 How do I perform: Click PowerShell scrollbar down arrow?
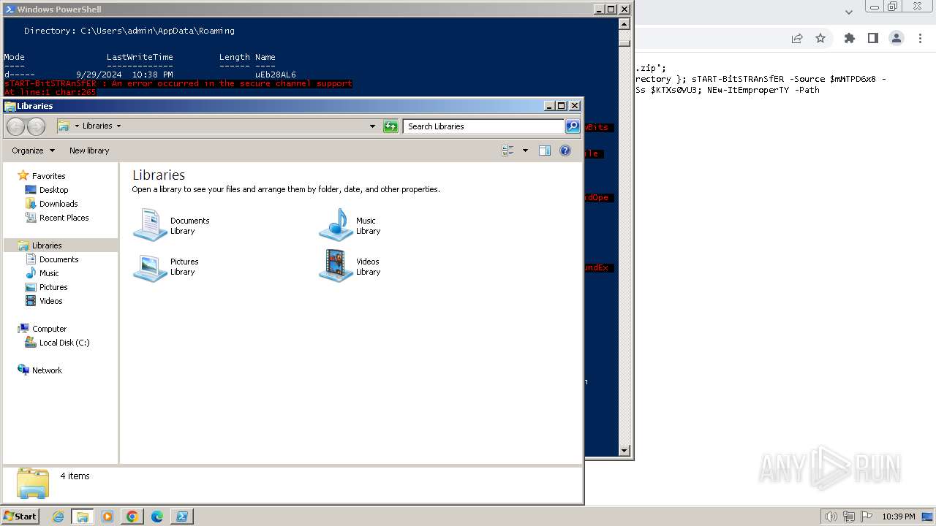(x=624, y=451)
